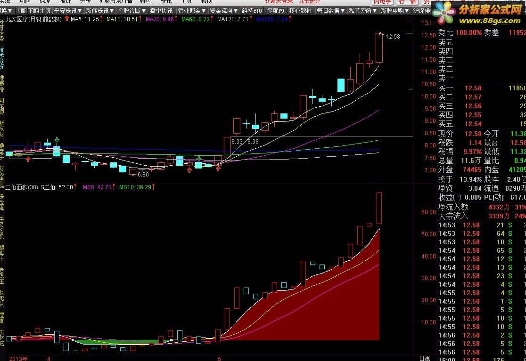Click the 上翻 page-up toolbar button
Screen dimensions: 526x361
pos(20,11)
